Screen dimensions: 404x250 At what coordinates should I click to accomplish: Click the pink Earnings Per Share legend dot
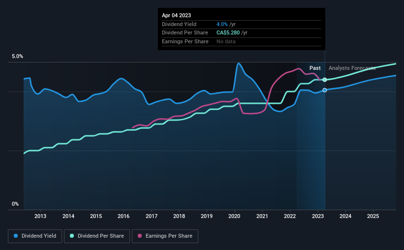[x=140, y=236]
